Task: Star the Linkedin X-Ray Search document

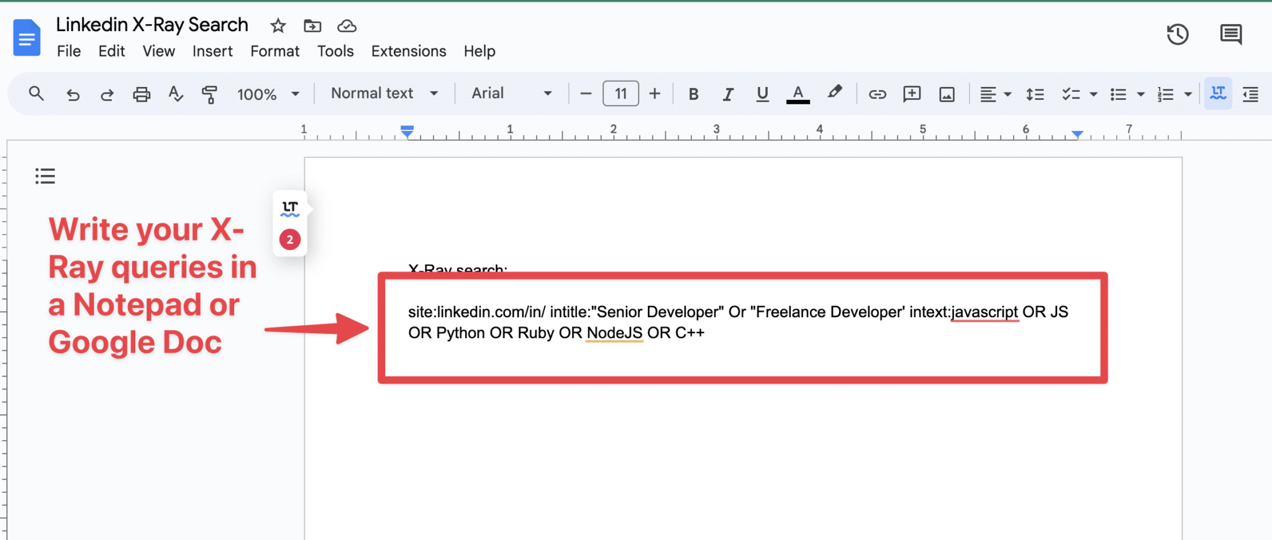Action: pyautogui.click(x=278, y=26)
